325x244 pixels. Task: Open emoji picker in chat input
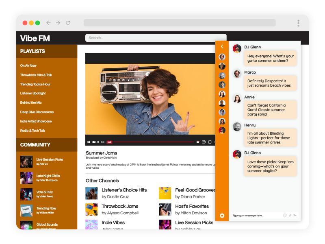tap(285, 215)
